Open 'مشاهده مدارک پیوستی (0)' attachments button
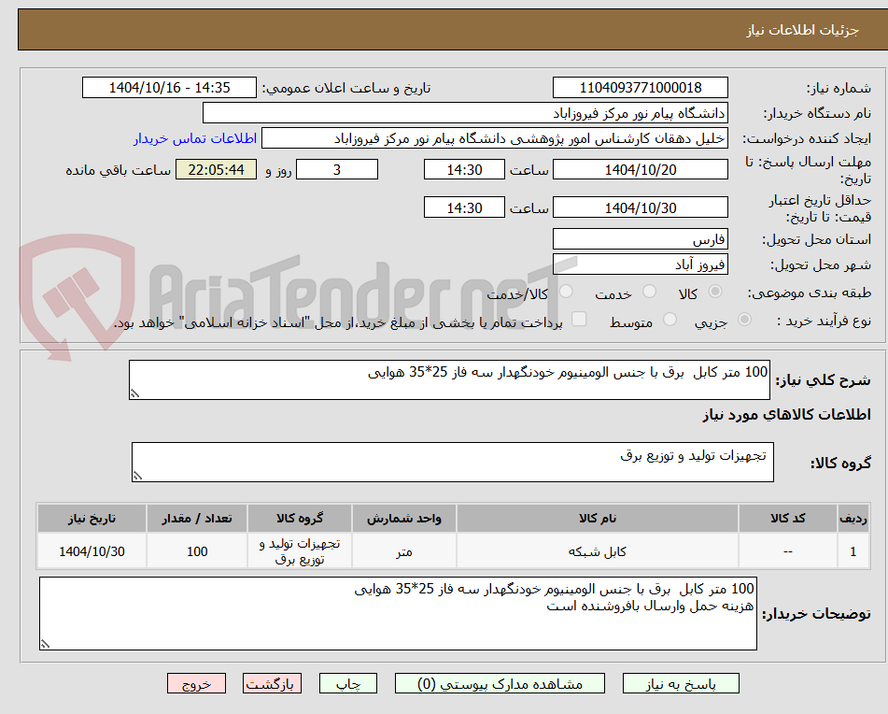Viewport: 888px width, 714px height. click(x=500, y=683)
